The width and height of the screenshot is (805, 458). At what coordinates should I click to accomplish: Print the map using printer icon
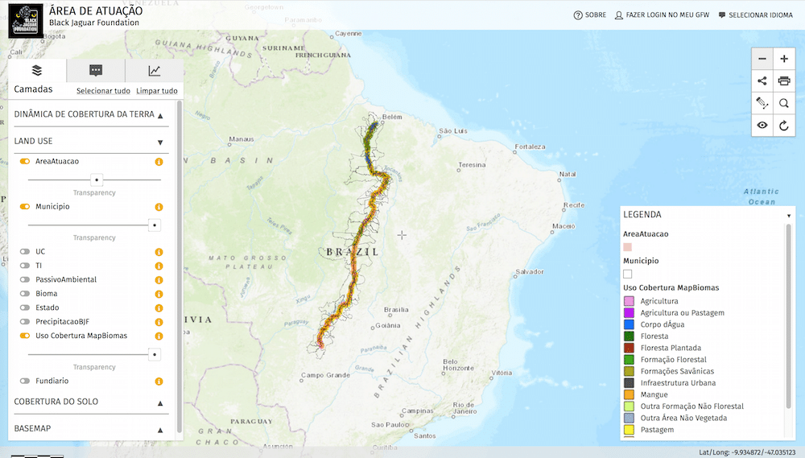[784, 81]
